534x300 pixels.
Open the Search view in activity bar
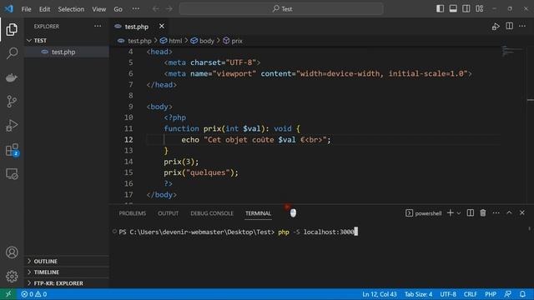[x=12, y=53]
